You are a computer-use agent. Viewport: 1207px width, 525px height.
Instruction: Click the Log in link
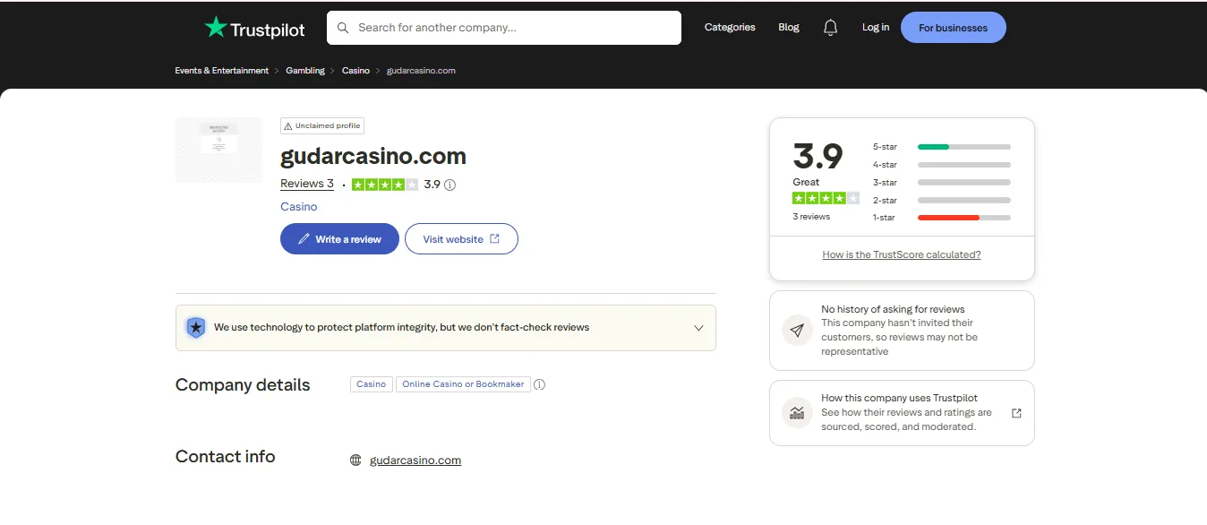tap(876, 27)
